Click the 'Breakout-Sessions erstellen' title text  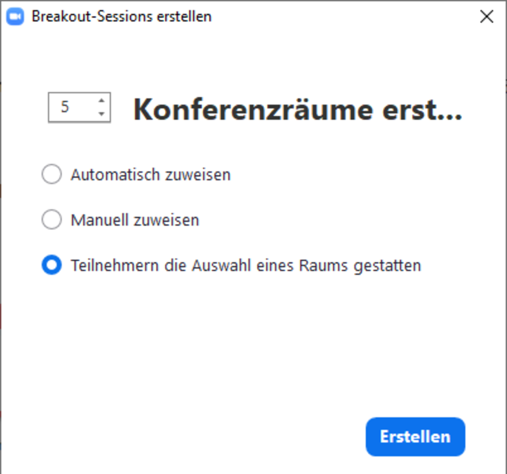click(x=121, y=16)
